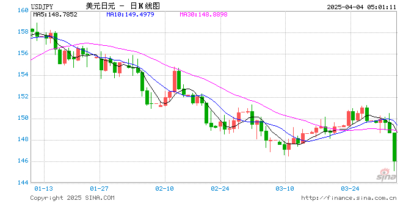Click the Copyright 2025 SINA.COM text

coord(72,198)
